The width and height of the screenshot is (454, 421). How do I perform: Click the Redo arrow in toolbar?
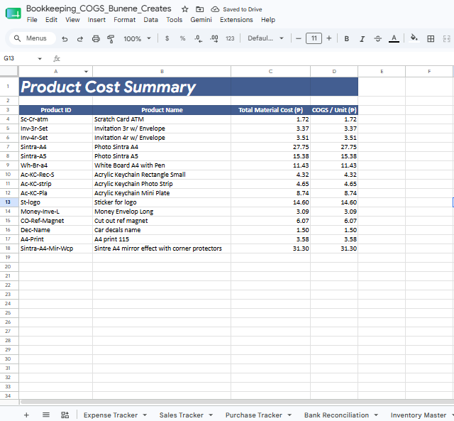[x=80, y=38]
